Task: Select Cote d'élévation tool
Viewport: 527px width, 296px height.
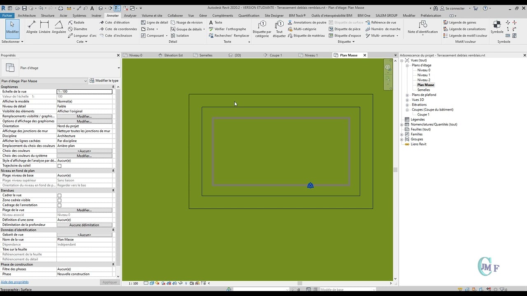Action: (x=114, y=23)
